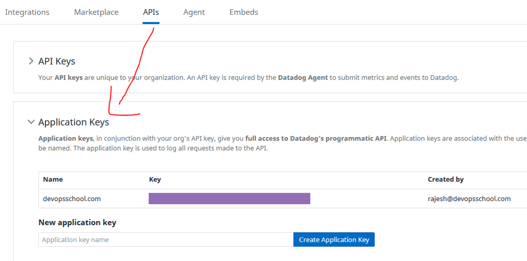Click the Application Keys heading

click(x=74, y=122)
